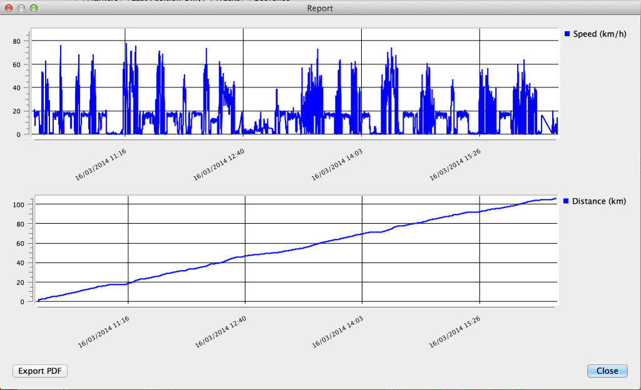Maximize the Report window with green button
Screen dimensions: 641x390
[x=34, y=8]
